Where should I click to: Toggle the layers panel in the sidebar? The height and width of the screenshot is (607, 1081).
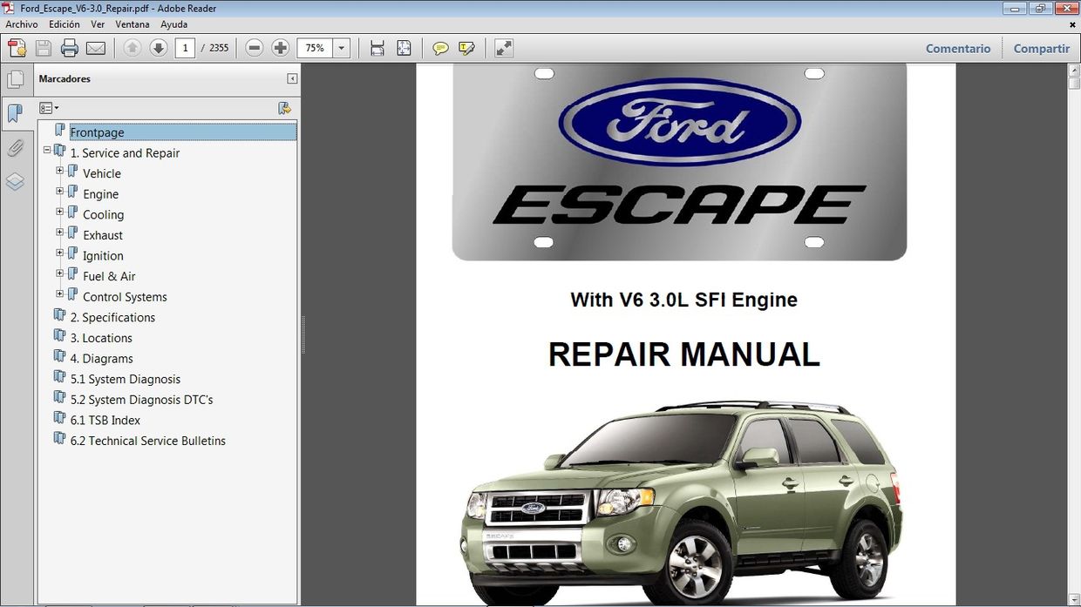coord(17,181)
